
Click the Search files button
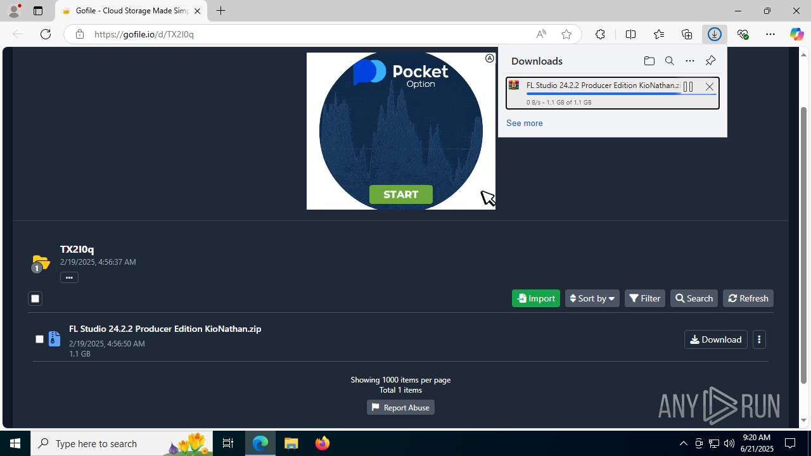pos(694,298)
